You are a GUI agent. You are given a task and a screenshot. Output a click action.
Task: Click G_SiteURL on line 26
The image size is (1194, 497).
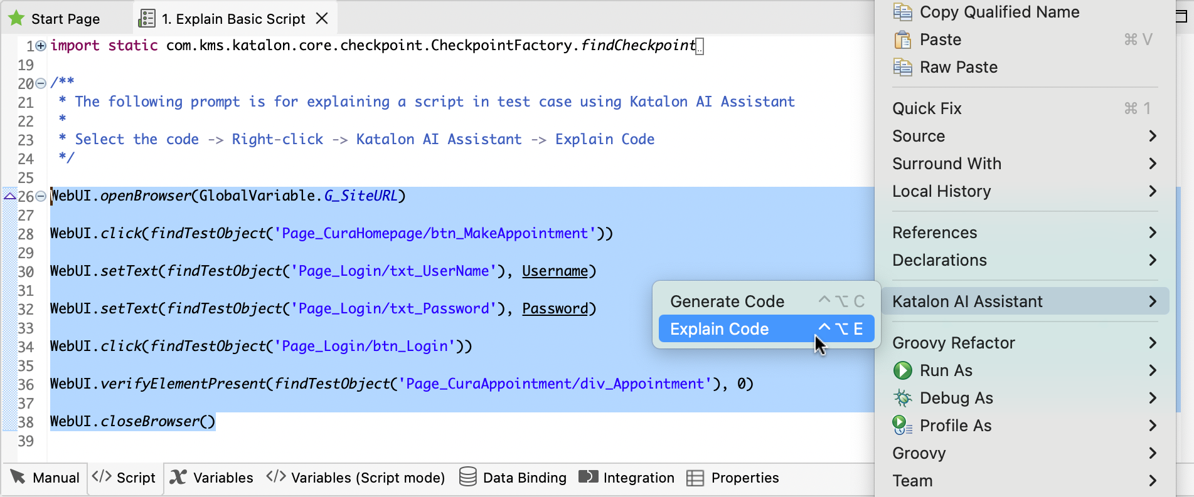click(361, 196)
